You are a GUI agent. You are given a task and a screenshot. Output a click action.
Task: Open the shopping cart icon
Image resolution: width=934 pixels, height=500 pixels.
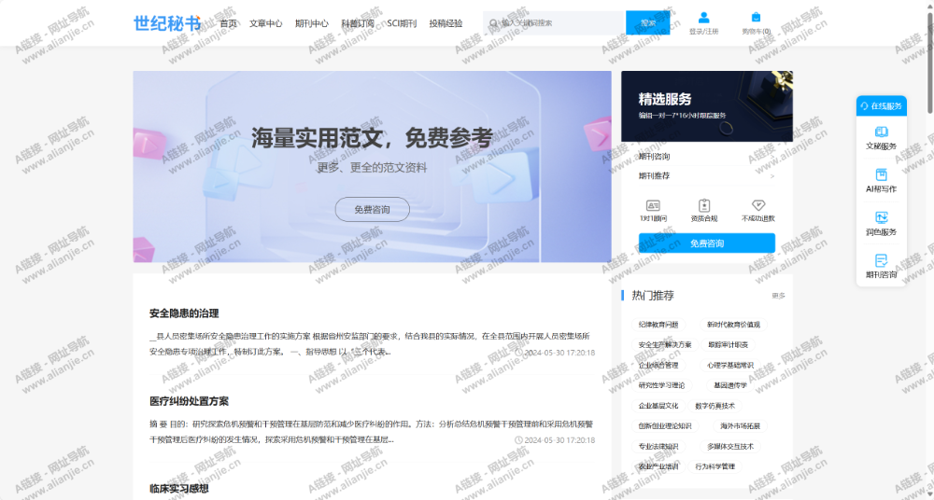click(x=756, y=18)
